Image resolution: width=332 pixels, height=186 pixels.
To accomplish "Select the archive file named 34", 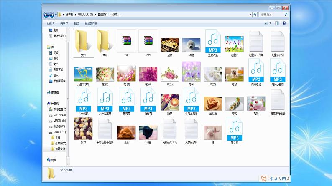I will point(127,43).
